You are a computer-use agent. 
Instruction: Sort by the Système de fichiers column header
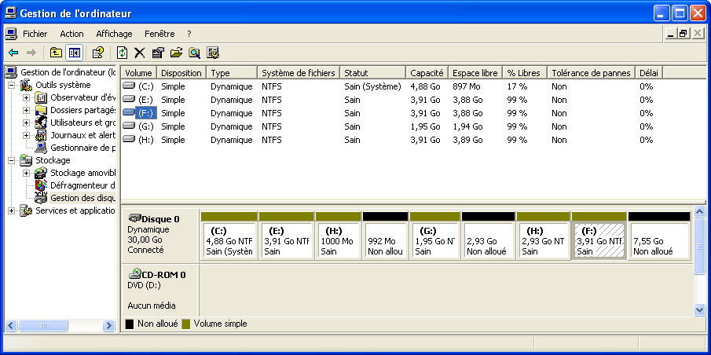point(299,73)
